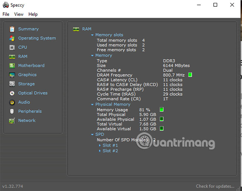Click the Network card icon
The height and width of the screenshot is (191, 242).
tap(12, 121)
